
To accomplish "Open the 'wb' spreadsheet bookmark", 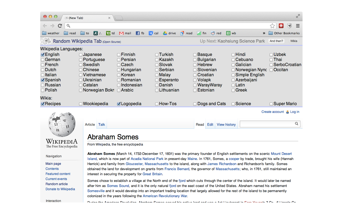I will pyautogui.click(x=231, y=33).
